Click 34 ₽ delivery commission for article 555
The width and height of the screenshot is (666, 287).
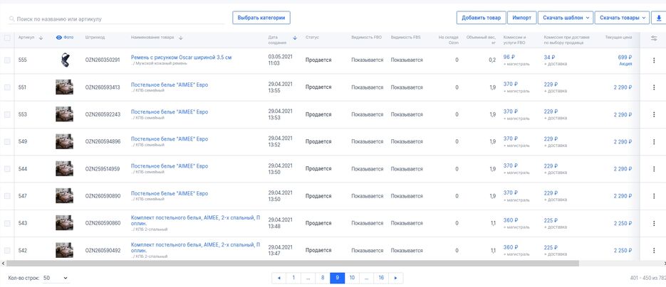click(550, 57)
